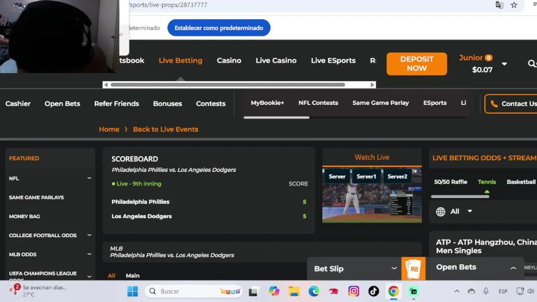Expand COLLEGE FOOTBALL ODDS chevron
This screenshot has width=537, height=302.
(x=89, y=235)
